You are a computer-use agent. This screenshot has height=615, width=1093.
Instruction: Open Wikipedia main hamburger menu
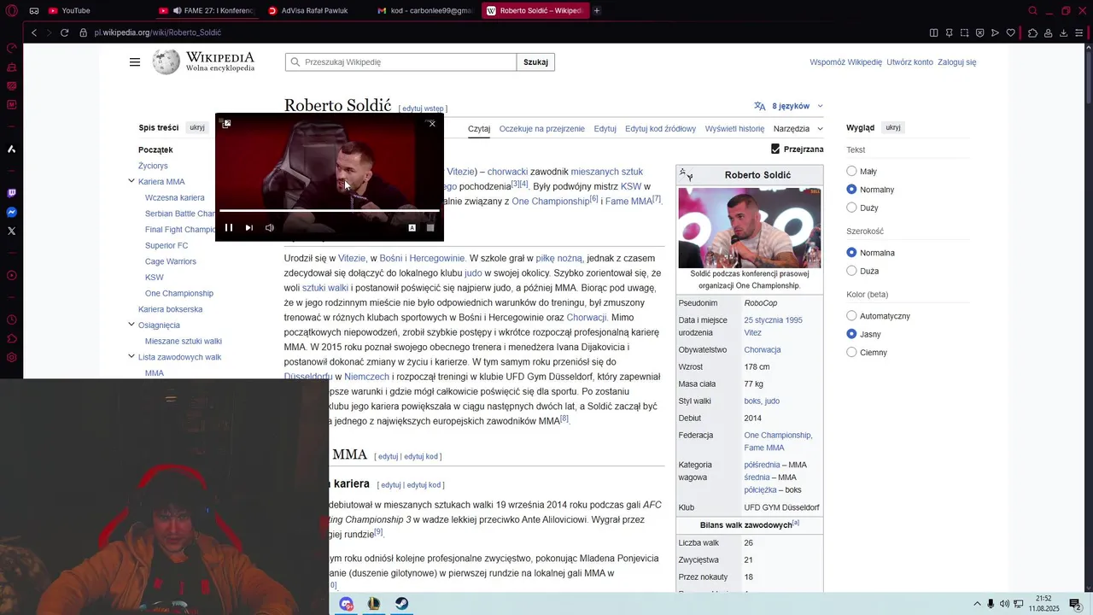pyautogui.click(x=135, y=62)
